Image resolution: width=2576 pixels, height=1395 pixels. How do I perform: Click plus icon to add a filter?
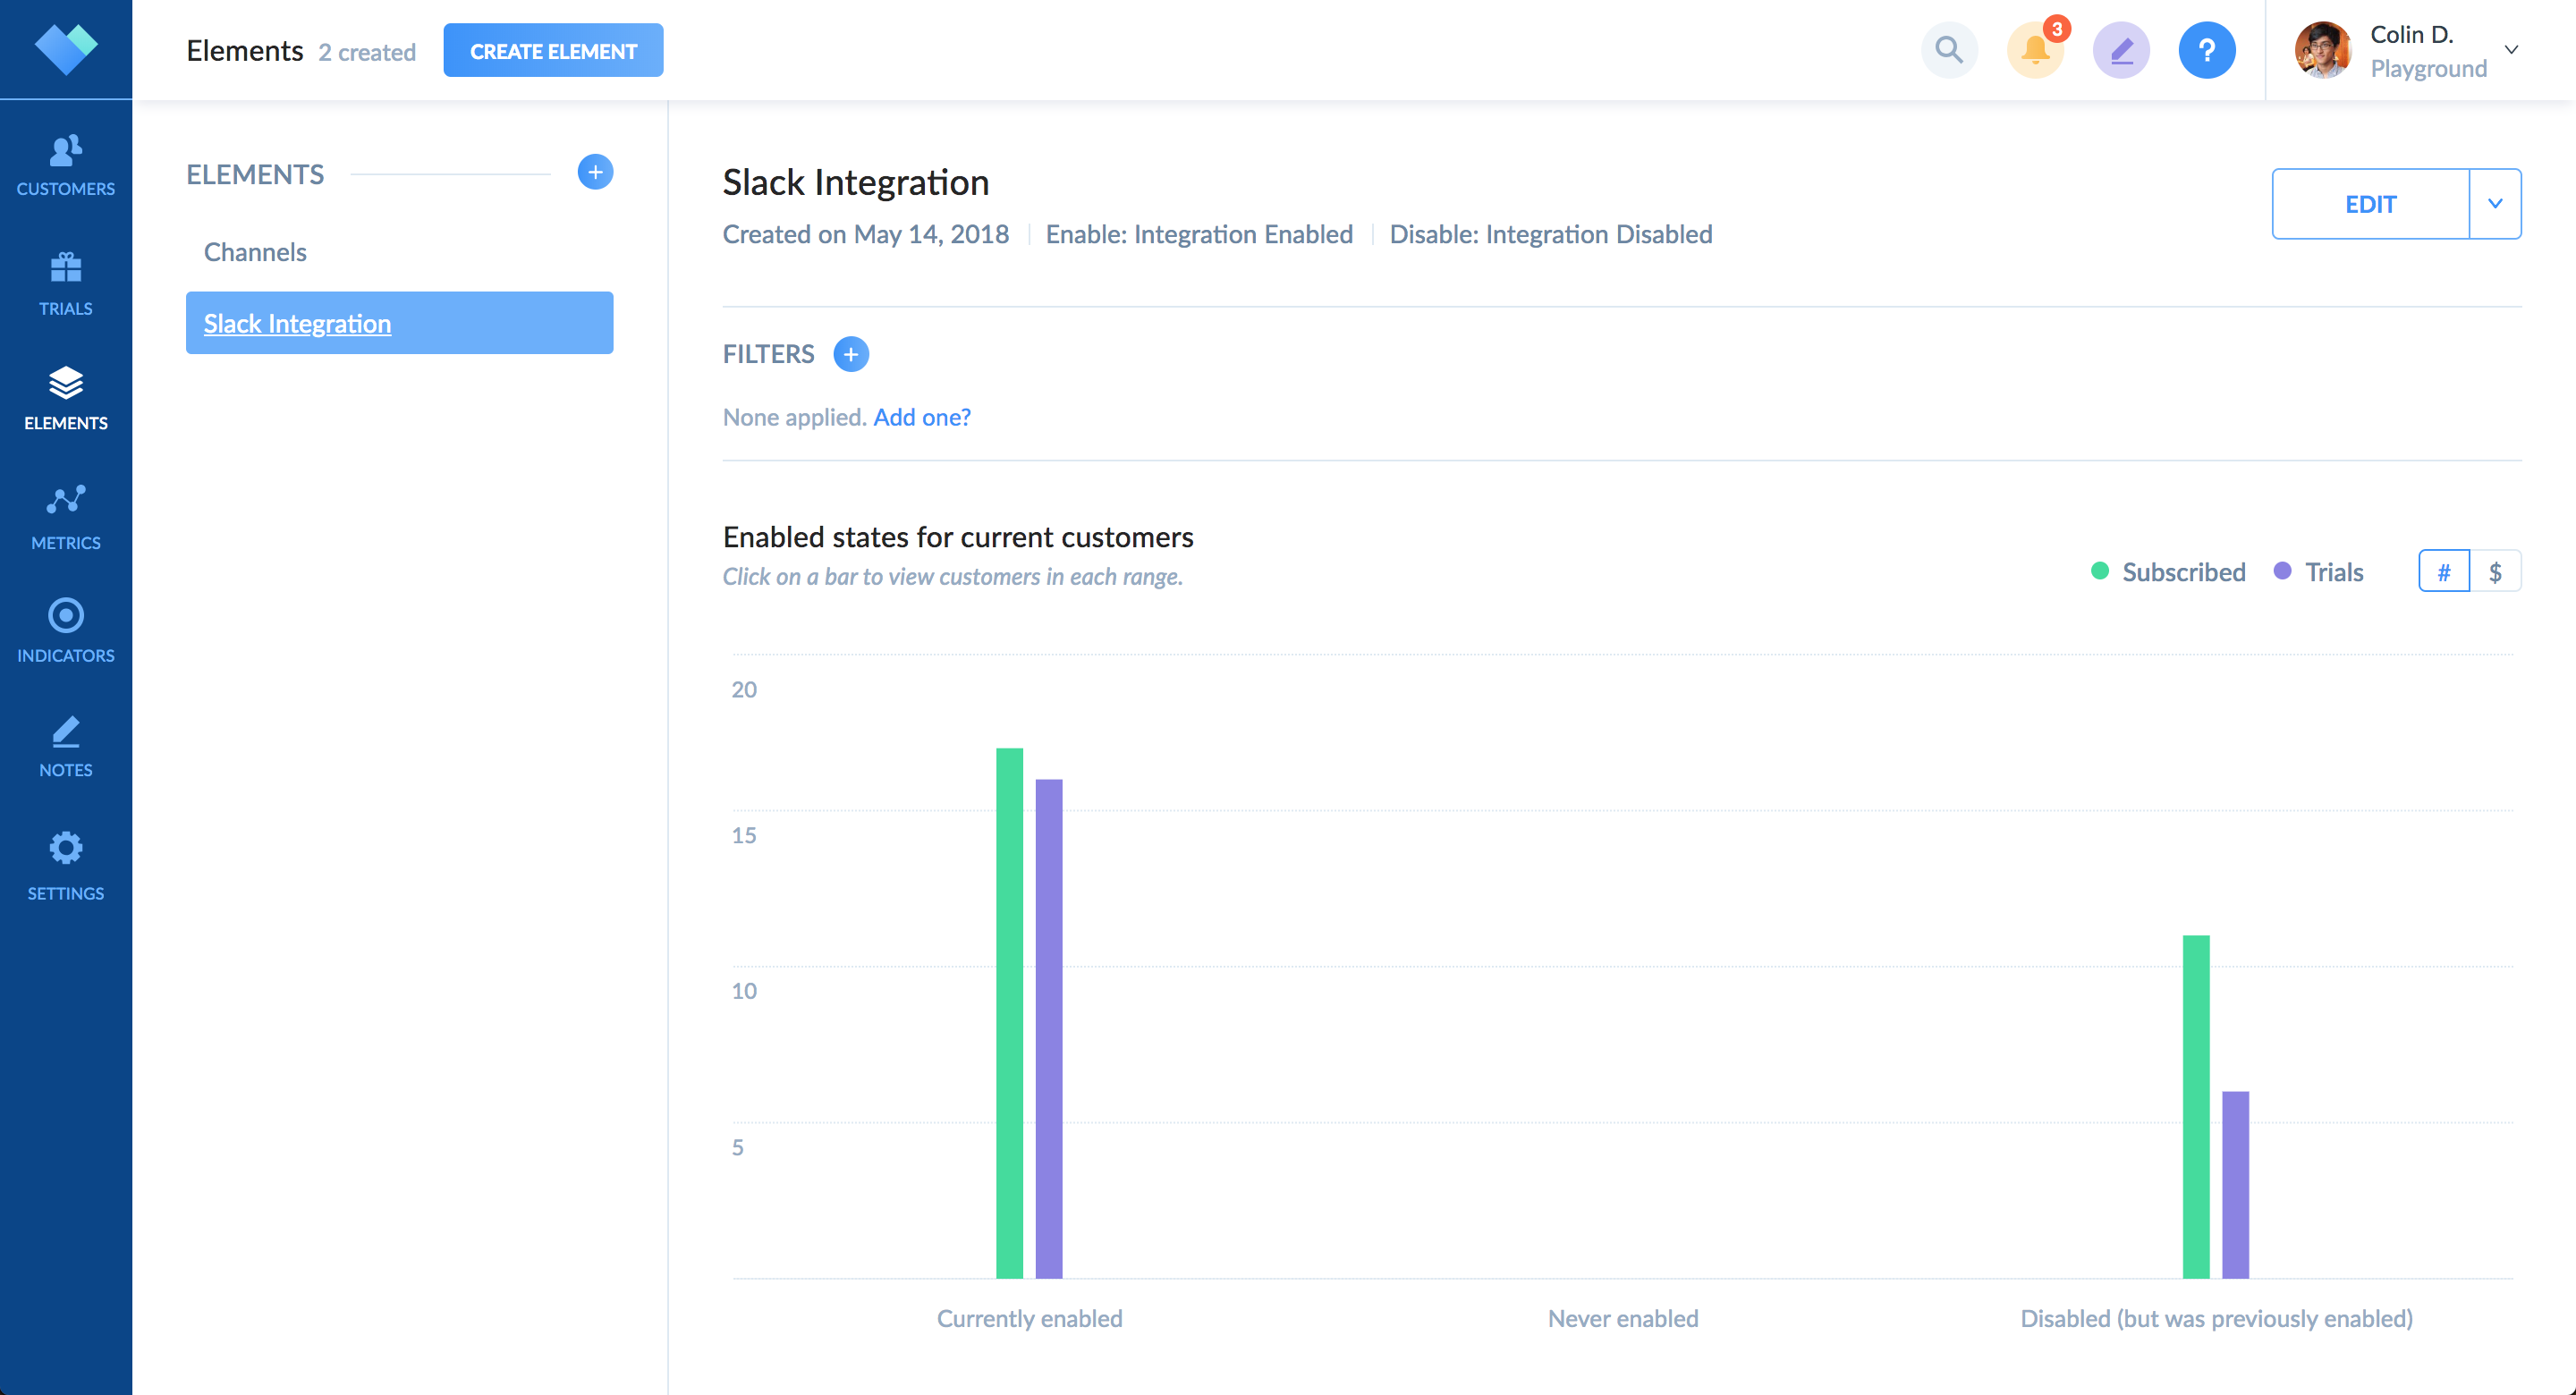coord(850,354)
